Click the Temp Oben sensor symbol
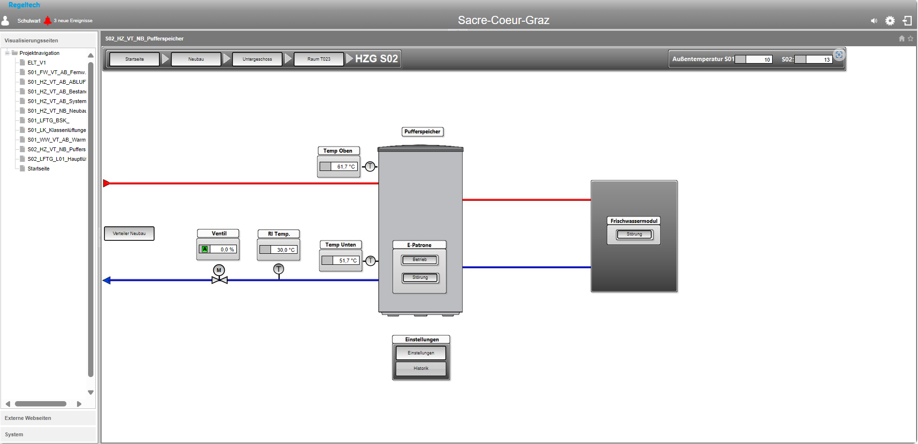918x444 pixels. [370, 167]
